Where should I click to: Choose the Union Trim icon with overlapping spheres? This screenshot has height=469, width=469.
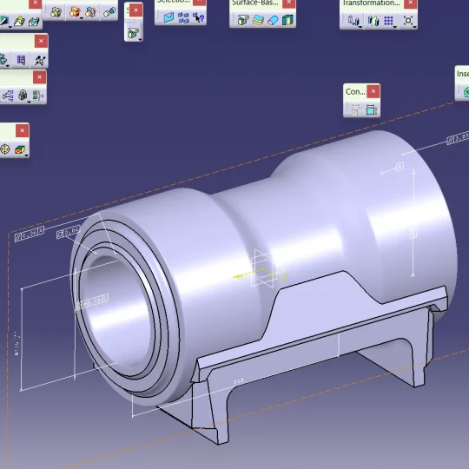(x=90, y=12)
